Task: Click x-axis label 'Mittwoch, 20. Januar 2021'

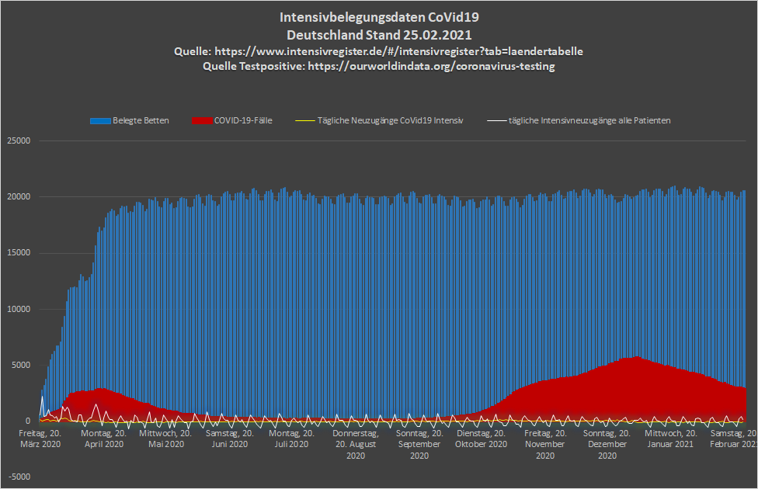Action: point(670,439)
